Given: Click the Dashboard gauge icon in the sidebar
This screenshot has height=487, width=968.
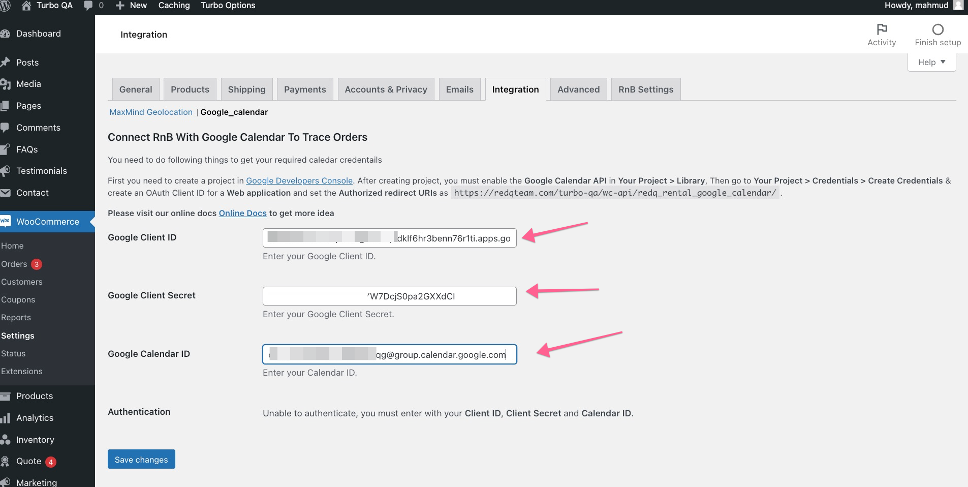Looking at the screenshot, I should (5, 34).
